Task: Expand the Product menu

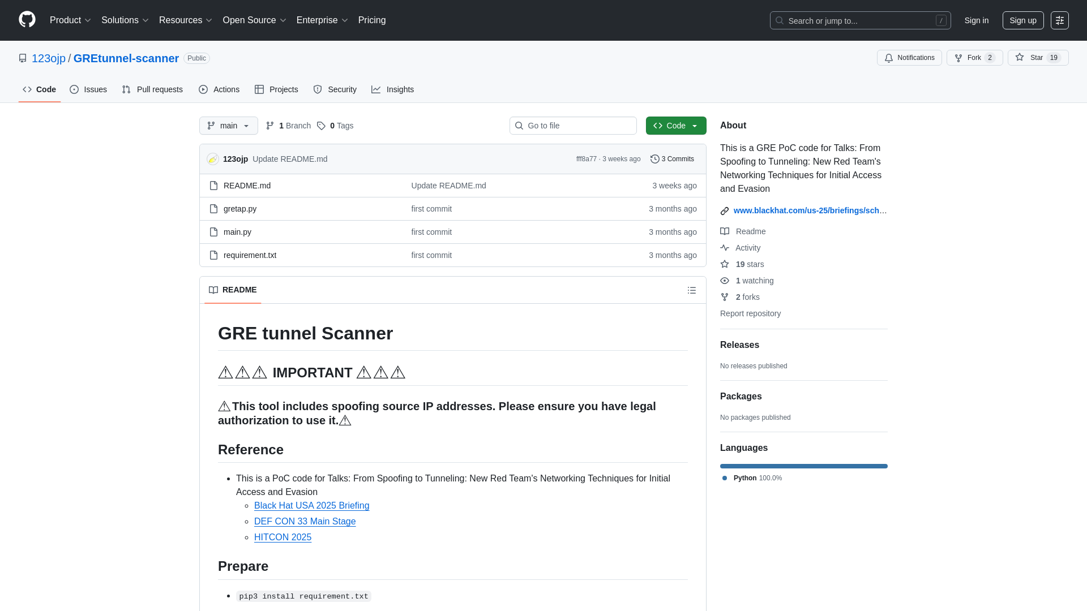Action: pos(70,20)
